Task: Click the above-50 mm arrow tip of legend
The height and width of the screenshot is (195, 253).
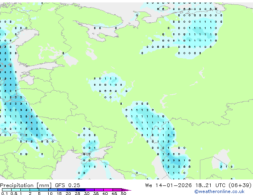Action: (x=126, y=190)
